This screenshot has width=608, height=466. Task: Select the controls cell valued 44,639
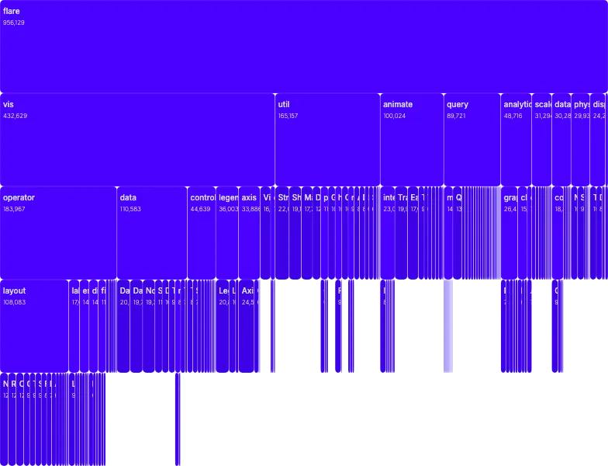201,233
